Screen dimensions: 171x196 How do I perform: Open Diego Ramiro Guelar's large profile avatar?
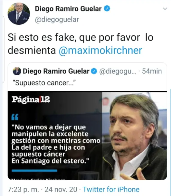point(19,14)
